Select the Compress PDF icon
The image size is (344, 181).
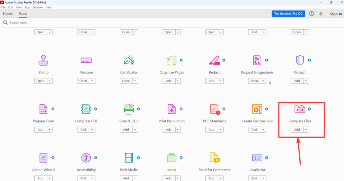86,109
